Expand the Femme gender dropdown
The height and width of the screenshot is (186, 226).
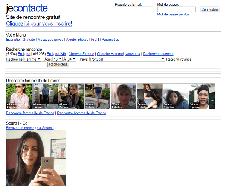pos(32,59)
